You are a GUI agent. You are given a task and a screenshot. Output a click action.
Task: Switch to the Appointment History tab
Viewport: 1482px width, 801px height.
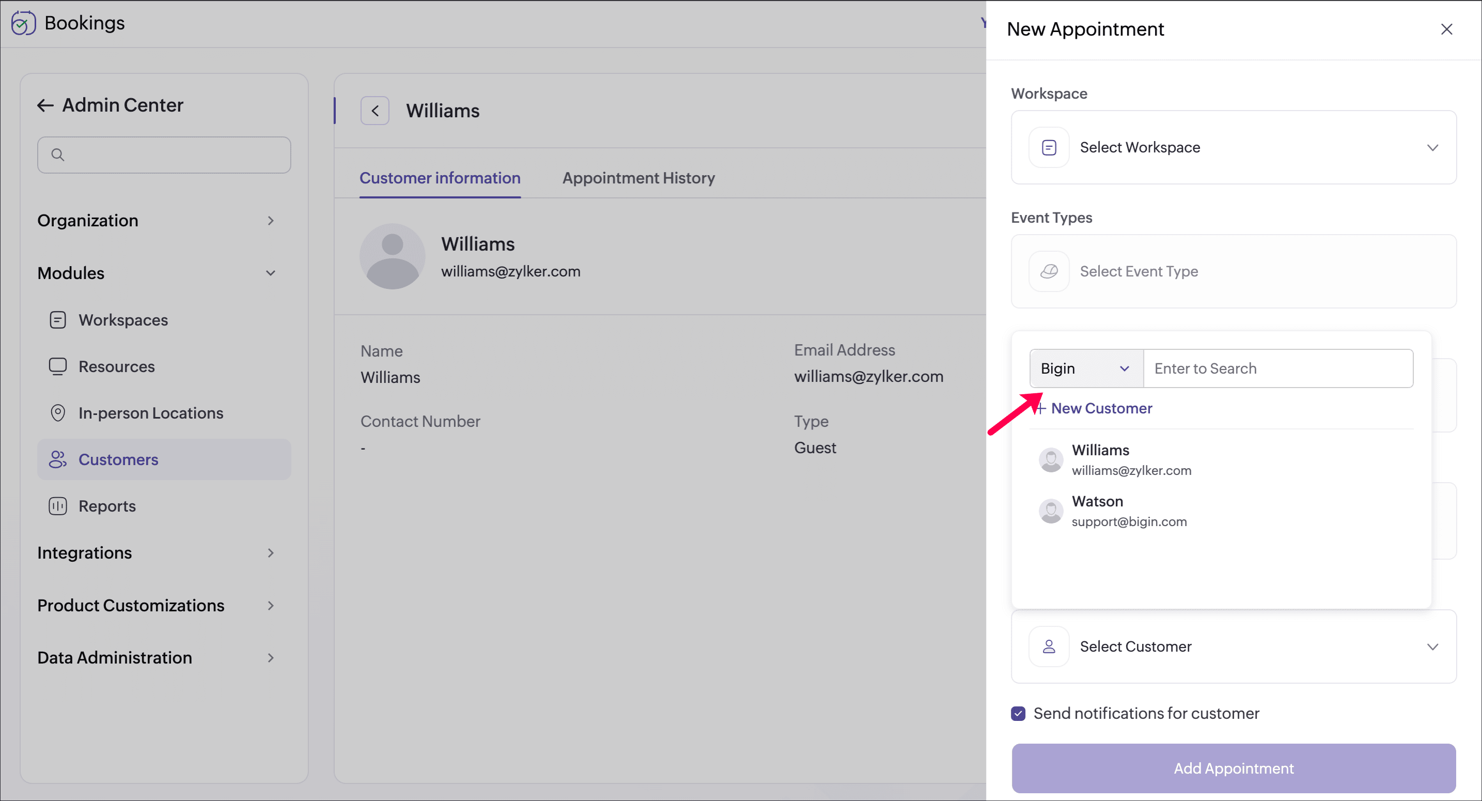[638, 178]
